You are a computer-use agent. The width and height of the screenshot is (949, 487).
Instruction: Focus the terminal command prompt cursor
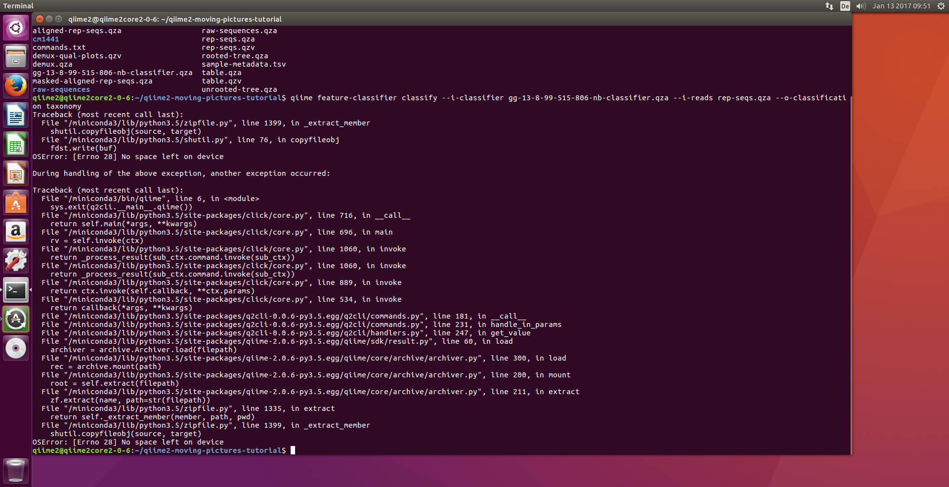(x=293, y=450)
